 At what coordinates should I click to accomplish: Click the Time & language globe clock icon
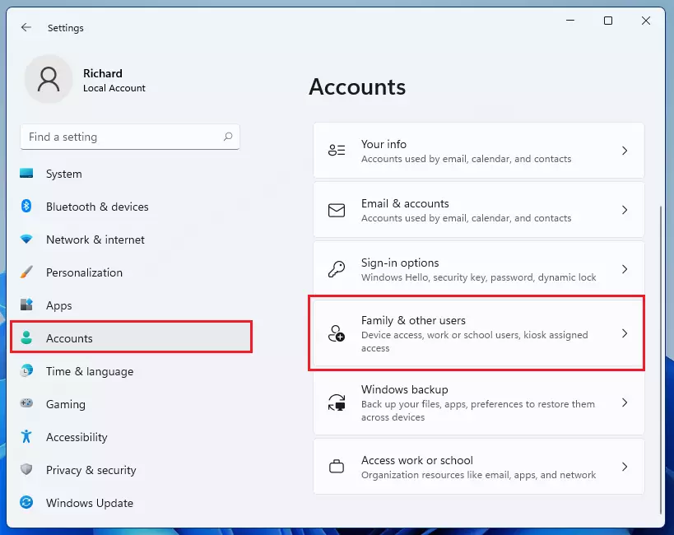pyautogui.click(x=26, y=370)
